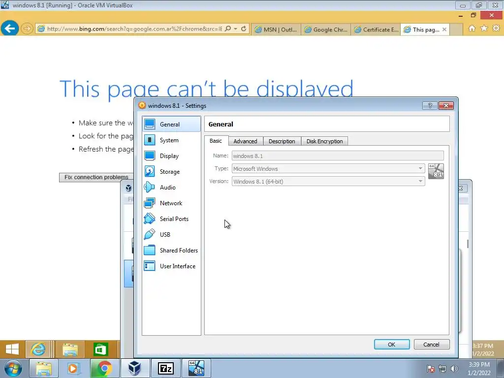Open System settings category
This screenshot has height=378, width=504.
[x=171, y=140]
